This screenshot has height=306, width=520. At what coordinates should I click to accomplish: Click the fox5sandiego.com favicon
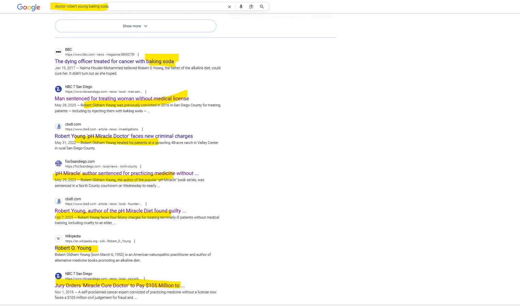coord(58,164)
